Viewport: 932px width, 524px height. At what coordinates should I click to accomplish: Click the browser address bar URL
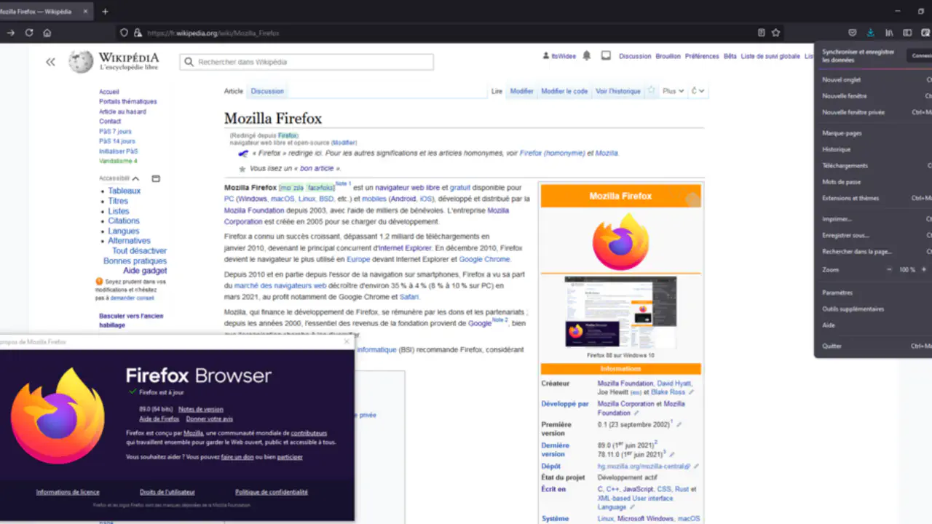[213, 33]
